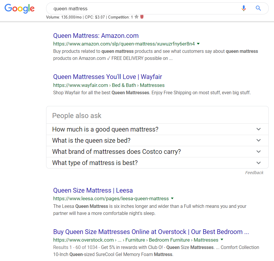Viewport: 274px width, 261px height.
Task: Click the Amazon result description snippet
Action: tap(156, 55)
